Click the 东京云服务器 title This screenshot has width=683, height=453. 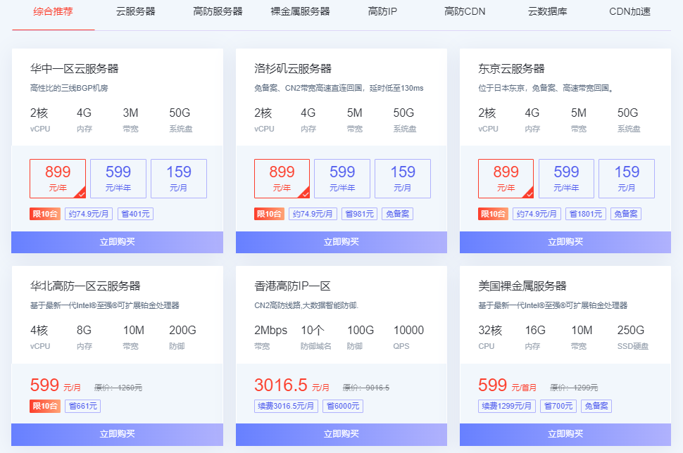pyautogui.click(x=511, y=69)
